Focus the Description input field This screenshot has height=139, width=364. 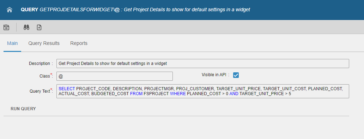coord(203,64)
